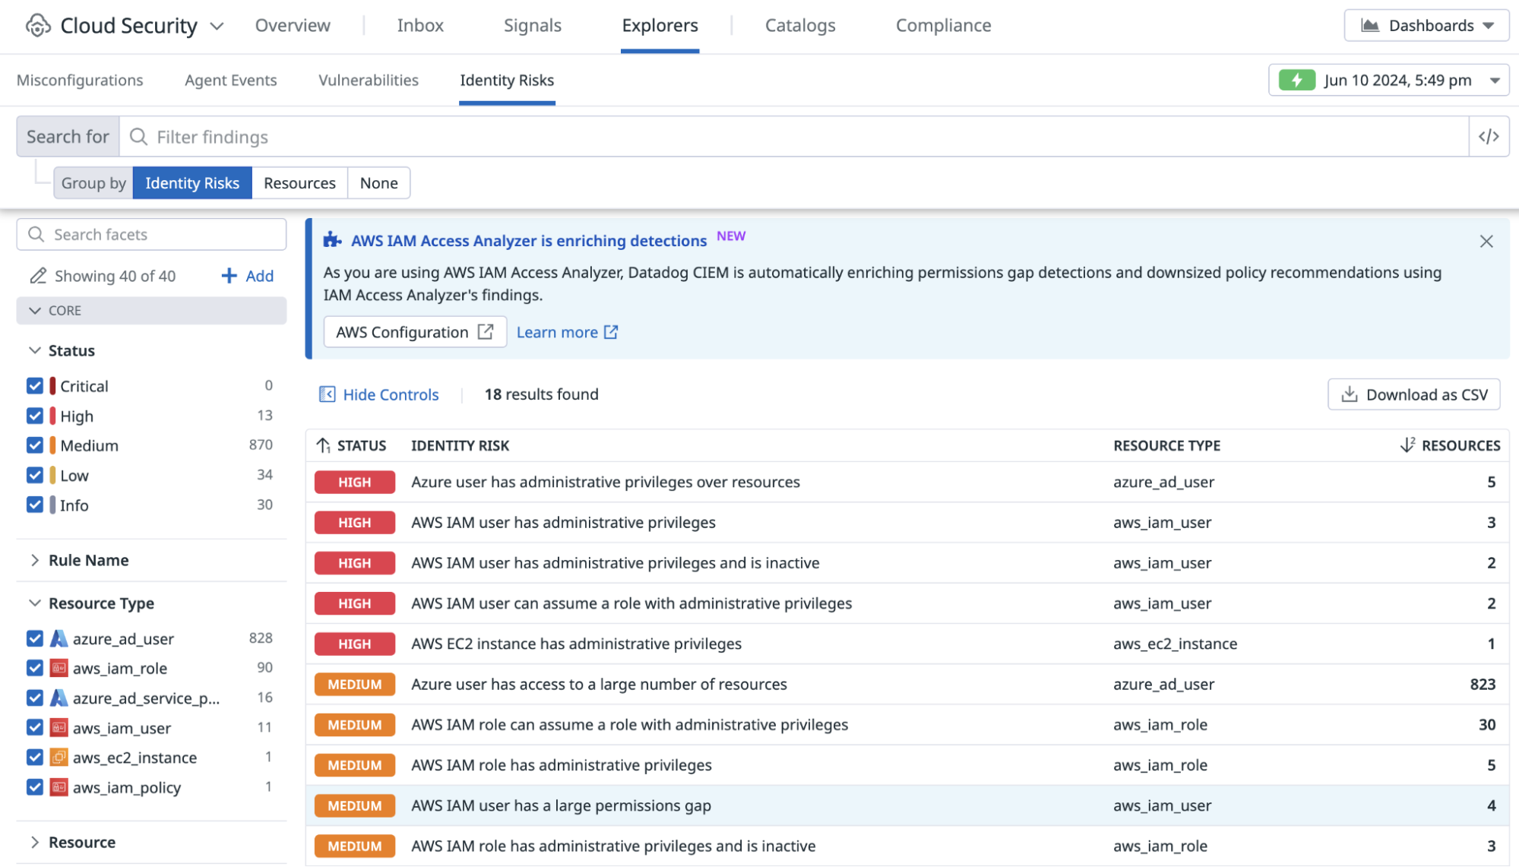Uncheck the High severity status filter
The height and width of the screenshot is (867, 1519).
35,416
